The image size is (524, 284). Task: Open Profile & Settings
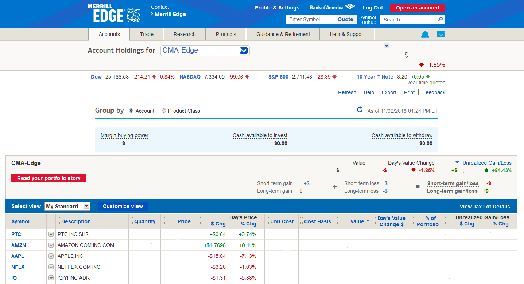[277, 8]
